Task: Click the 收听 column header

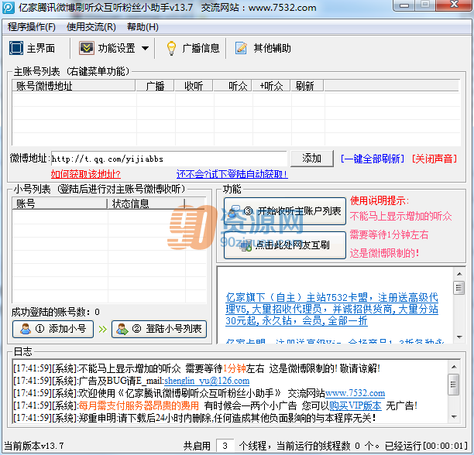Action: tap(194, 86)
